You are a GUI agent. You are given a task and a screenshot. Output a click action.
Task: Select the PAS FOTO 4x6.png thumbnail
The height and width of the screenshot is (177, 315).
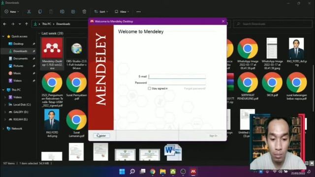click(52, 123)
